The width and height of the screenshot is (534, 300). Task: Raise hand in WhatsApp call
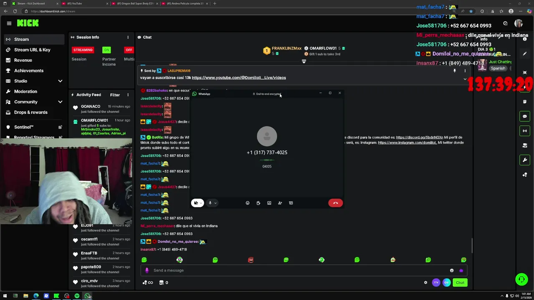pos(258,203)
